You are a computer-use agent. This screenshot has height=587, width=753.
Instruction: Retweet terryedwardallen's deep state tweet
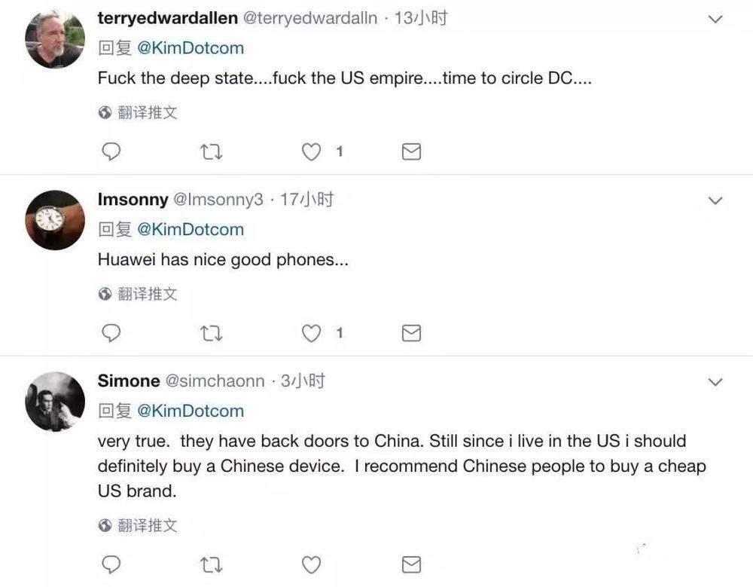(211, 152)
